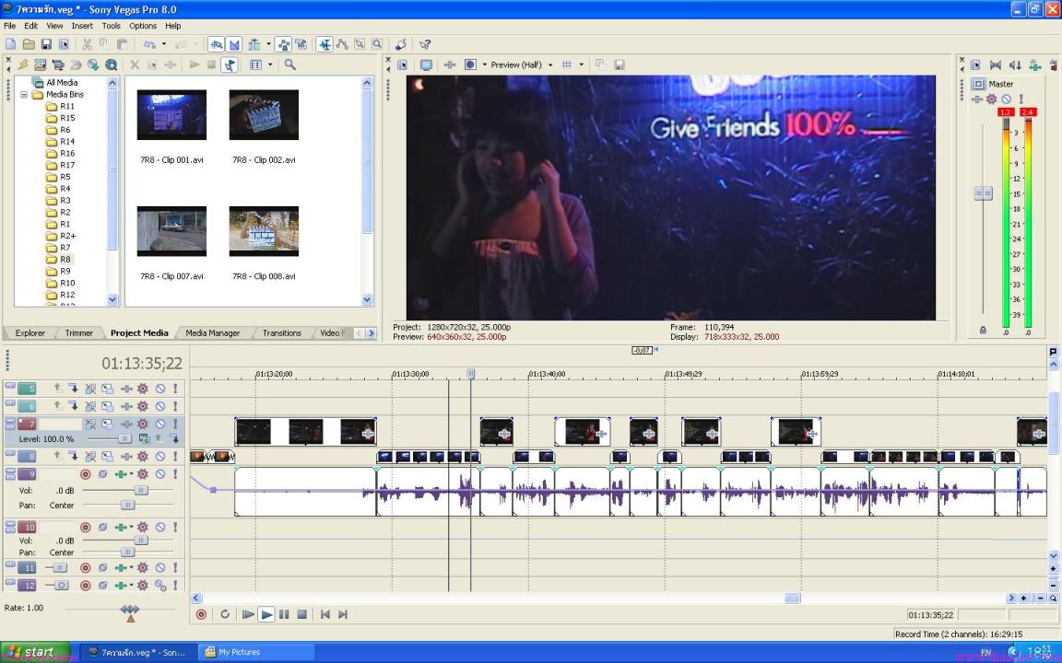The height and width of the screenshot is (663, 1062).
Task: Save snapshot to file in preview toolbar
Action: [619, 65]
